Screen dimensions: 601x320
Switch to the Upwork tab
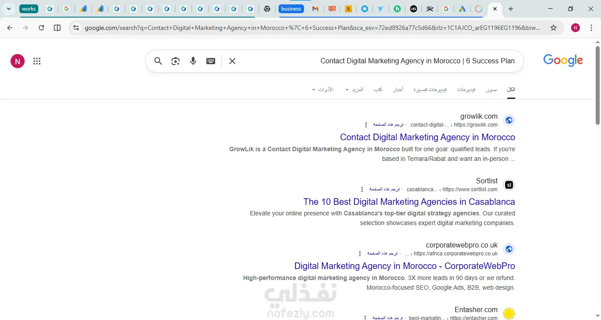tap(414, 9)
